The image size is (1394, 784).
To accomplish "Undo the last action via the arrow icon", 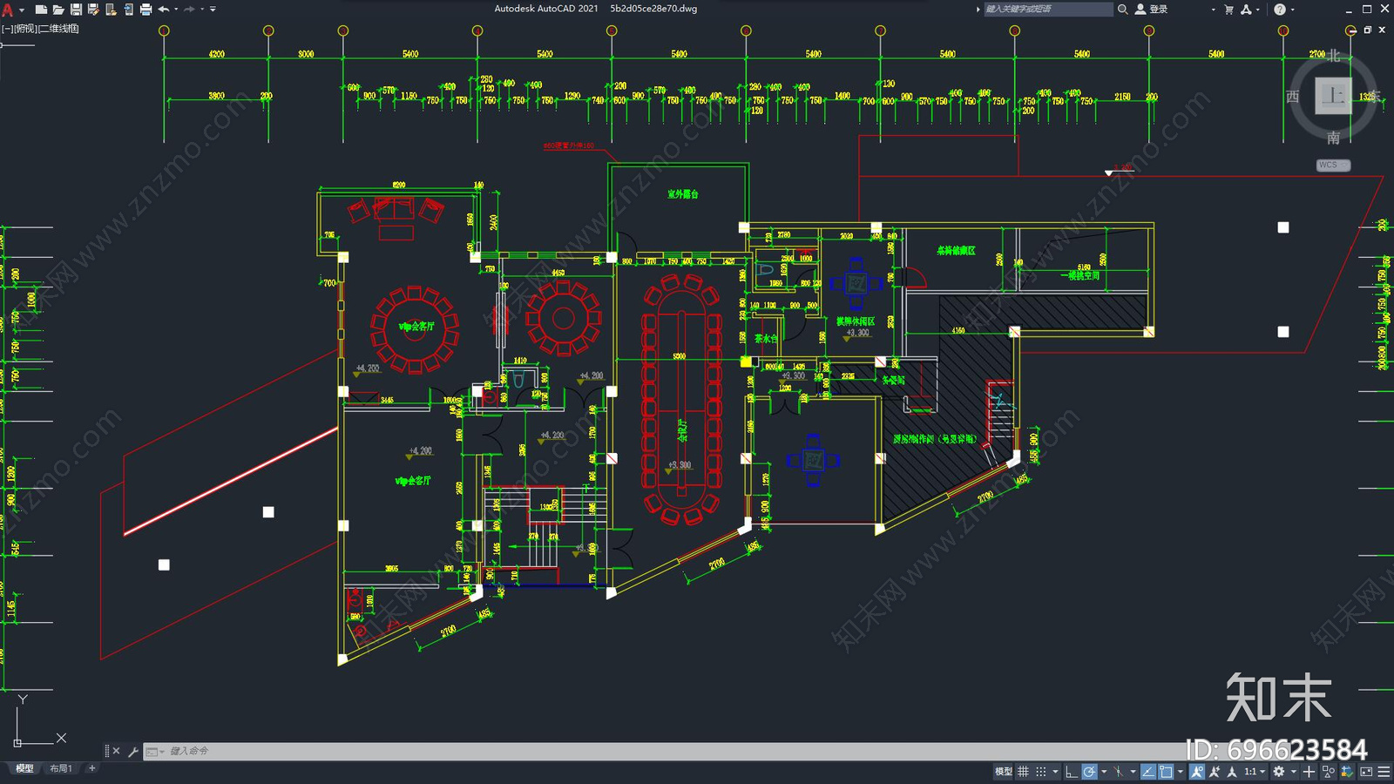I will click(163, 10).
